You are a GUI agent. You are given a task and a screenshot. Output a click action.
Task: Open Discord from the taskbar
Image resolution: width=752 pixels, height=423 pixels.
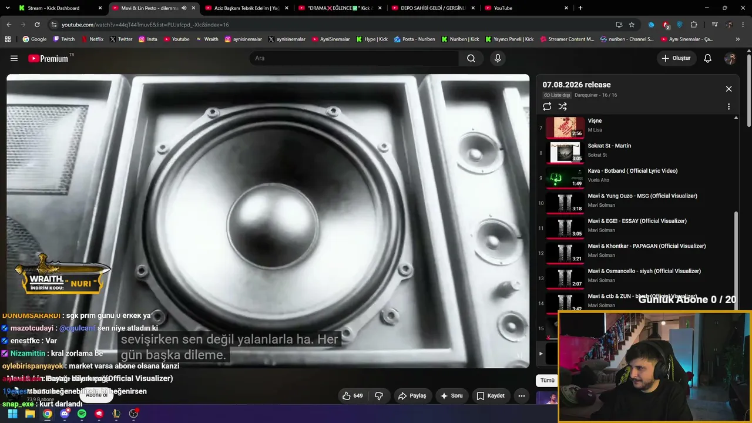(65, 414)
